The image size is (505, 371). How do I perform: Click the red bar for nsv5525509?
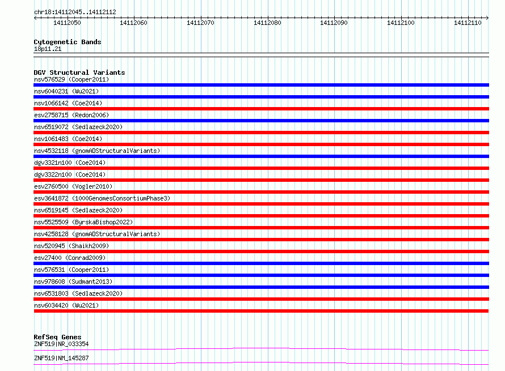pos(261,228)
